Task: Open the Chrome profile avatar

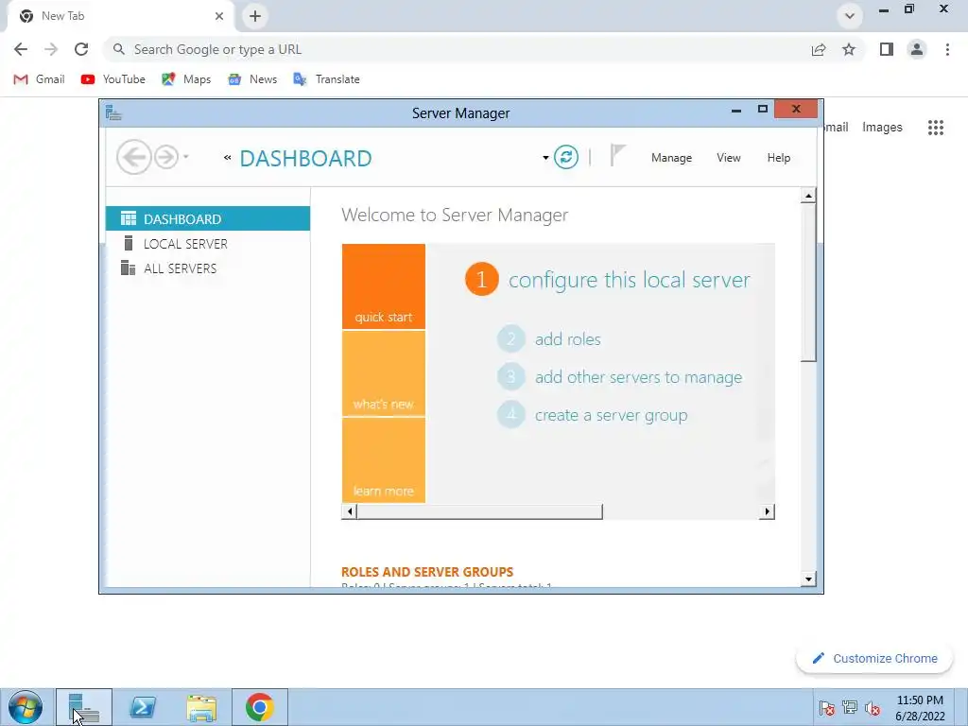Action: pos(917,49)
